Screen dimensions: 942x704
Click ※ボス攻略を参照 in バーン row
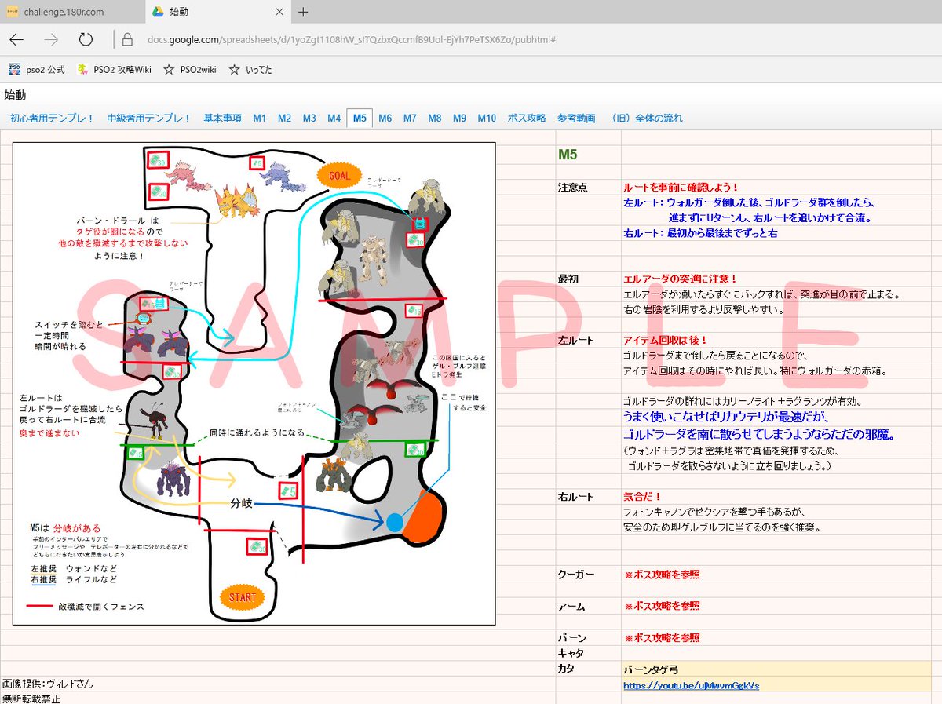[x=661, y=638]
